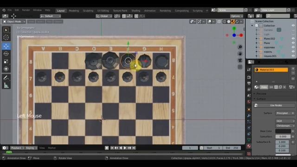
Task: Open the World properties tab
Action: [249, 102]
